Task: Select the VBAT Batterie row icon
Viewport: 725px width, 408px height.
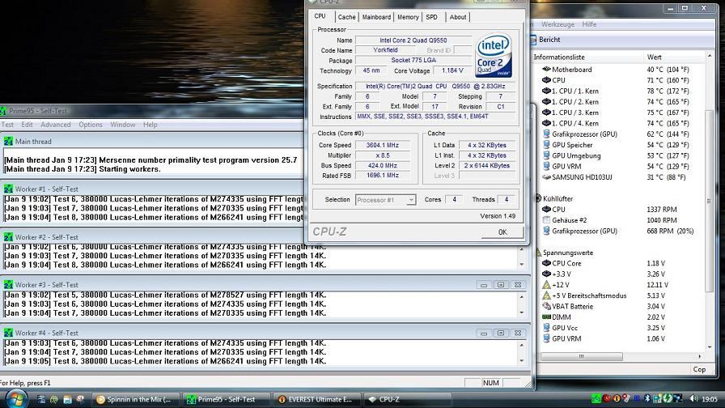Action: [x=546, y=306]
